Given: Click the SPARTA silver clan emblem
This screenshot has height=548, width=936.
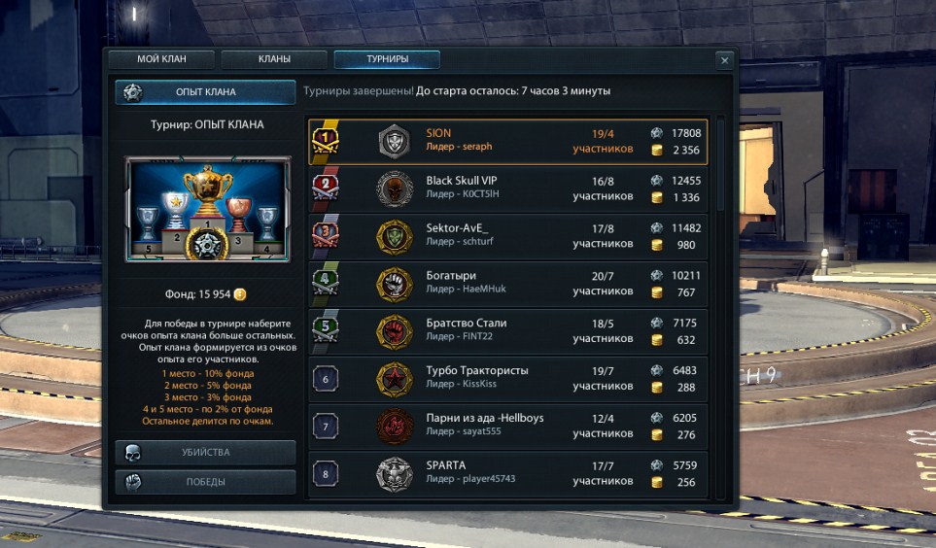Looking at the screenshot, I should pyautogui.click(x=394, y=474).
